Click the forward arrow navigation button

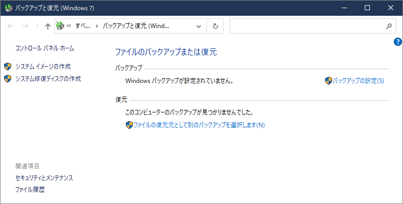click(25, 26)
